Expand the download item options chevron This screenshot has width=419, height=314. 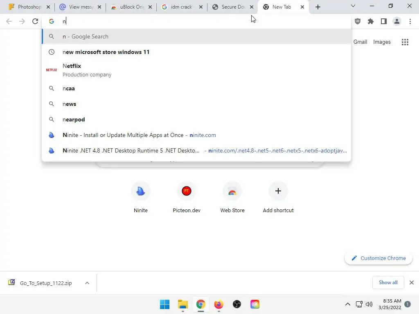click(x=87, y=283)
